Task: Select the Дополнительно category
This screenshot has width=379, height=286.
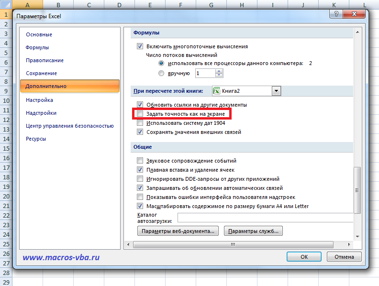Action: pyautogui.click(x=70, y=86)
